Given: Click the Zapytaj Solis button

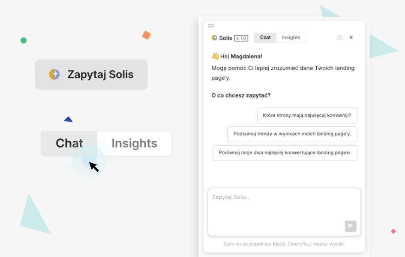Looking at the screenshot, I should 91,75.
